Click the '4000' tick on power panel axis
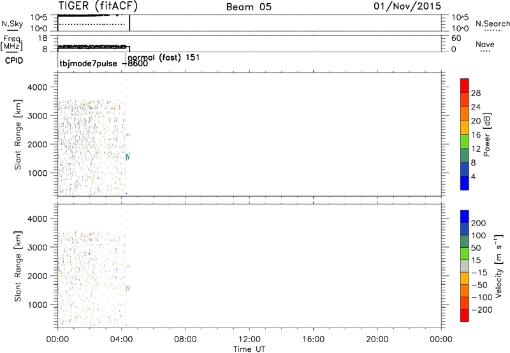 click(x=38, y=87)
